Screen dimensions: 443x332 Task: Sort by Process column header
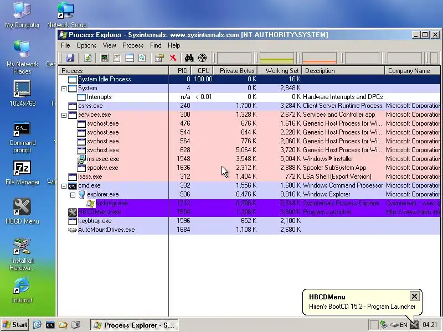114,71
